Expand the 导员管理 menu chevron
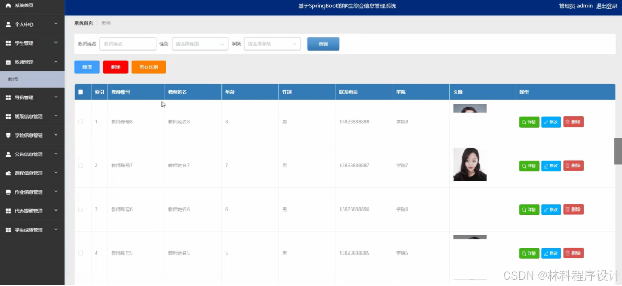This screenshot has width=622, height=286. point(56,97)
